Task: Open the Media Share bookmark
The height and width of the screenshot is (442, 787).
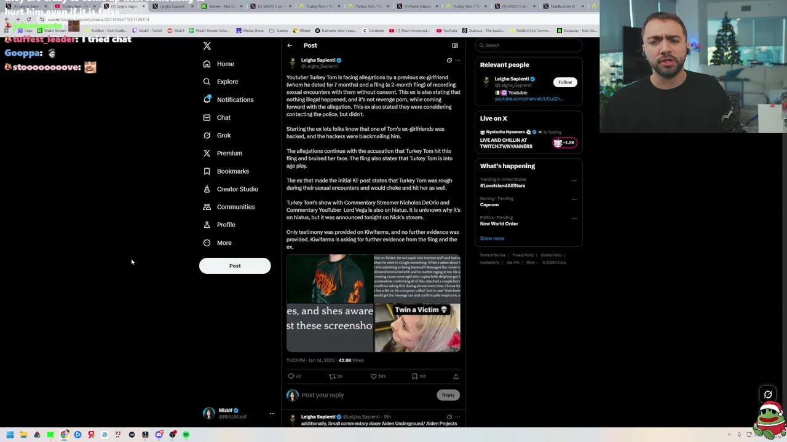Action: coord(250,31)
